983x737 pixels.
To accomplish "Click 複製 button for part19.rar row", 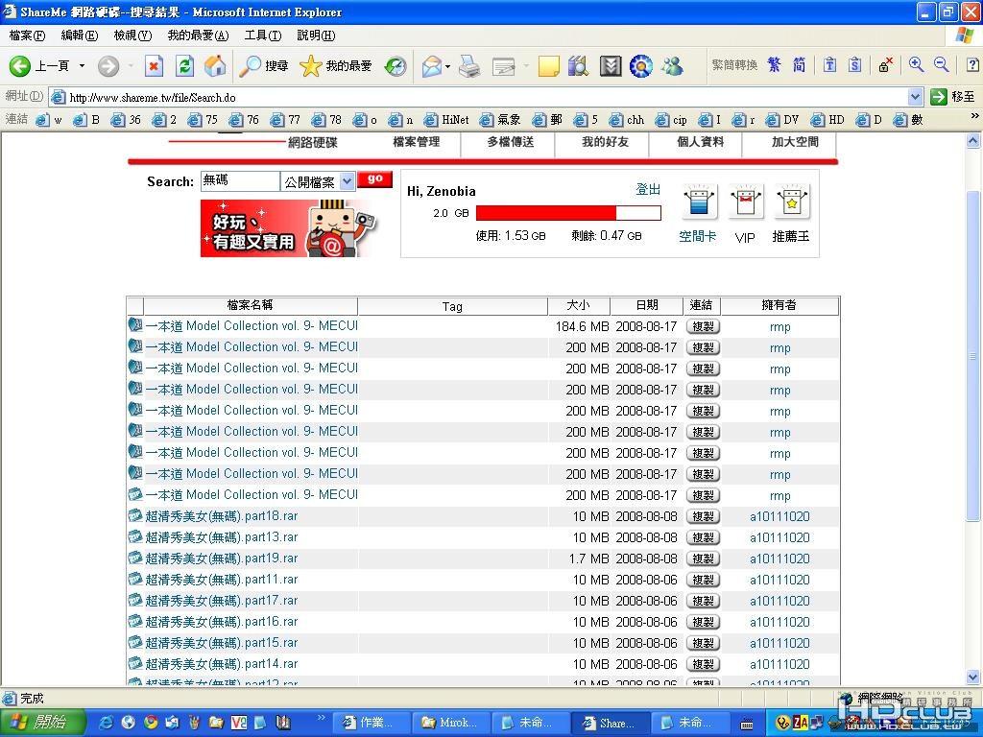I will click(x=703, y=559).
